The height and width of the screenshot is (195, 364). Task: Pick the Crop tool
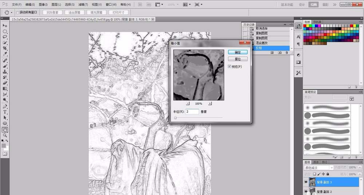coord(5,48)
